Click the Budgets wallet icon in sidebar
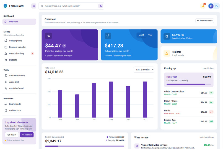 (x=6, y=60)
